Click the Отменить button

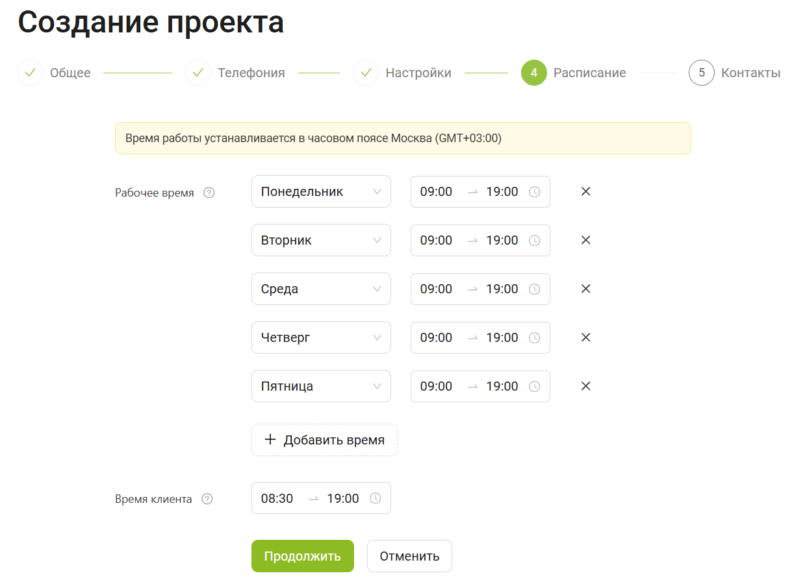pos(409,556)
